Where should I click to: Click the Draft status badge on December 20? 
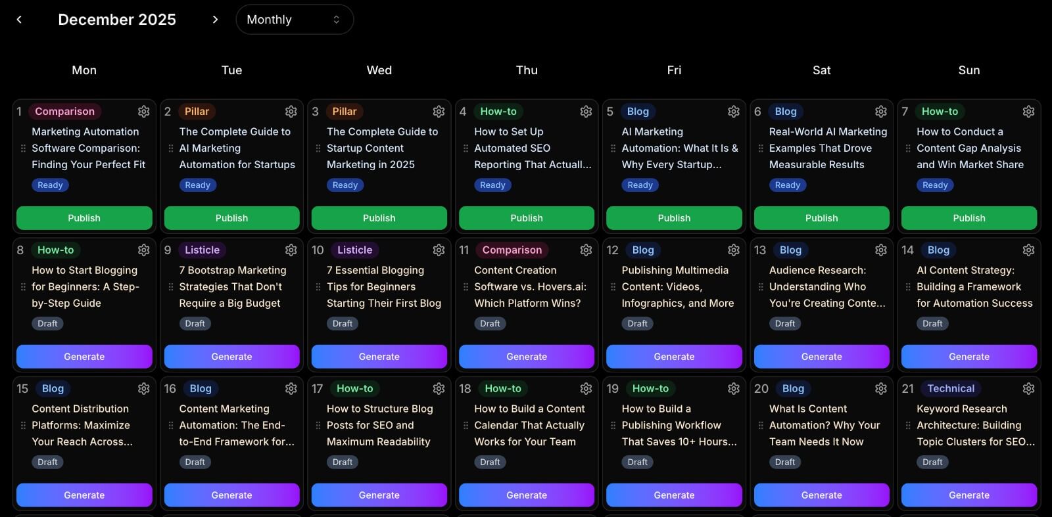point(785,462)
